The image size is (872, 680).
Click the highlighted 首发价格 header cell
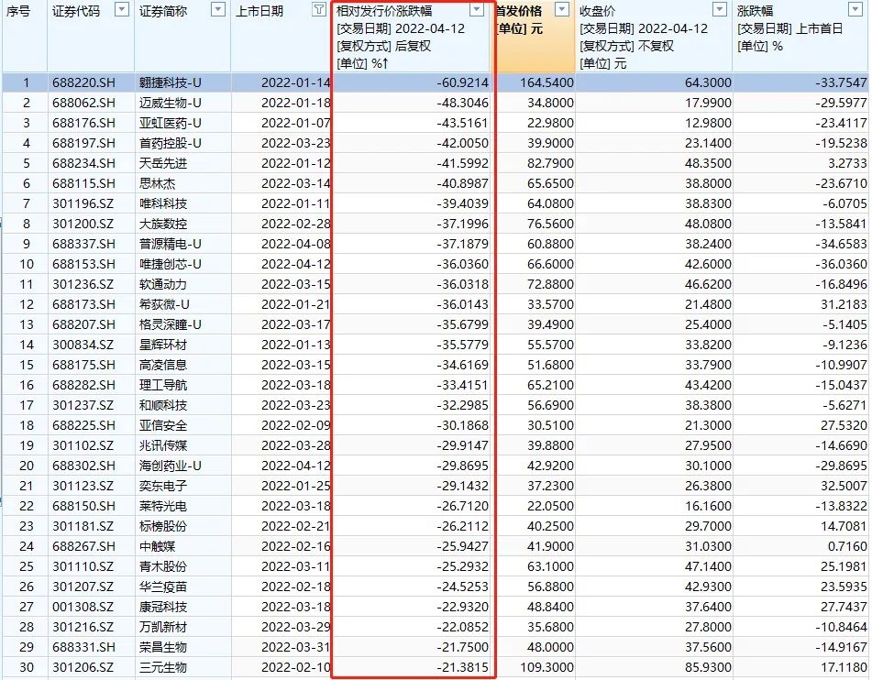tap(535, 37)
